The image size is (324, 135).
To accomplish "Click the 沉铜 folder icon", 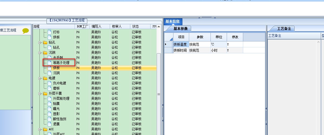I will [x=45, y=53].
